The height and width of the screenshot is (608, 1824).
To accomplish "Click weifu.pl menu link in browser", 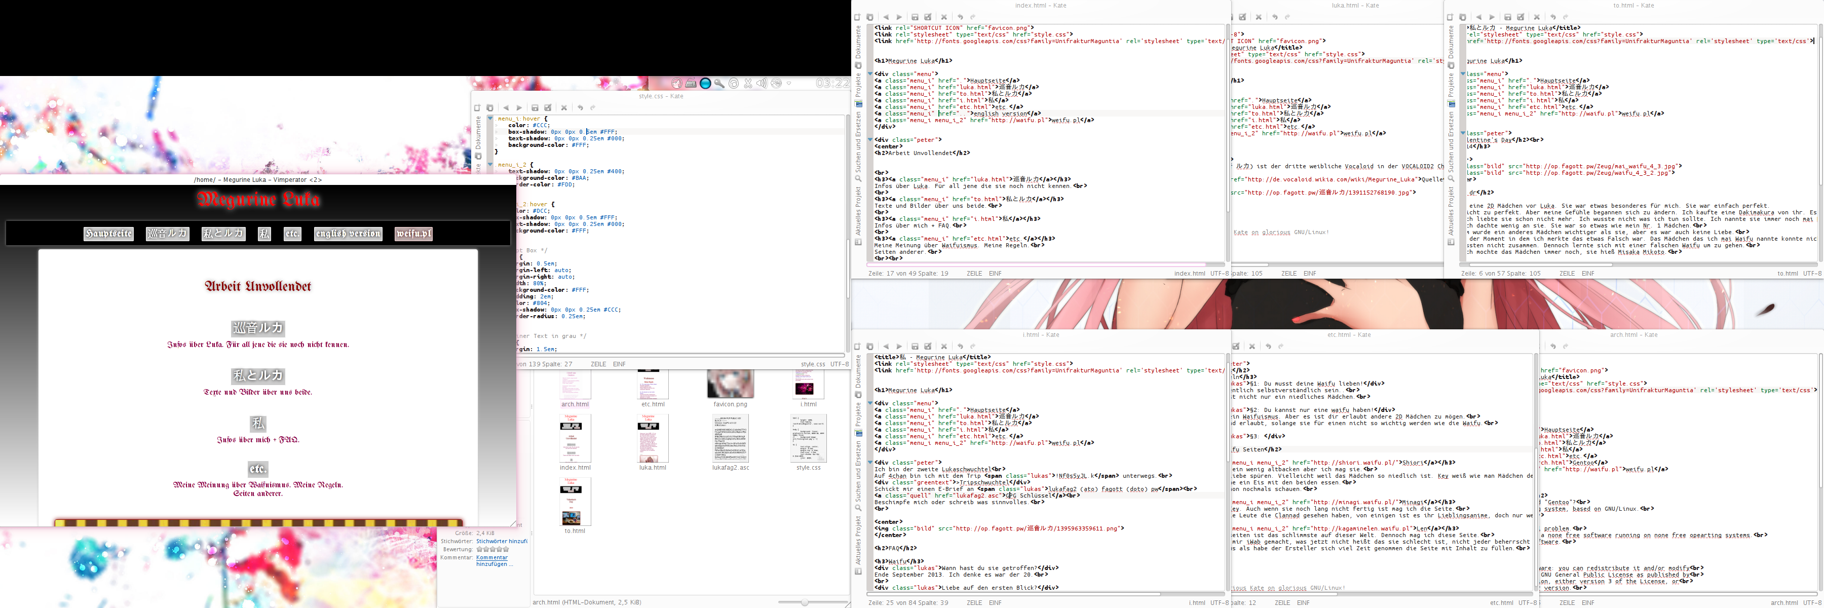I will 413,234.
